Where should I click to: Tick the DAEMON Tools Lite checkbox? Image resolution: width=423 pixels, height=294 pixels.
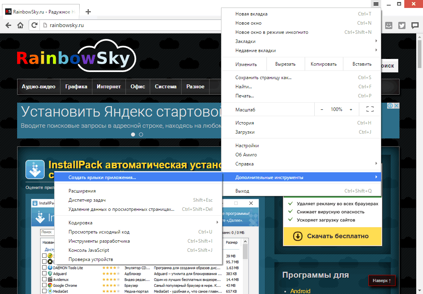pos(45,268)
